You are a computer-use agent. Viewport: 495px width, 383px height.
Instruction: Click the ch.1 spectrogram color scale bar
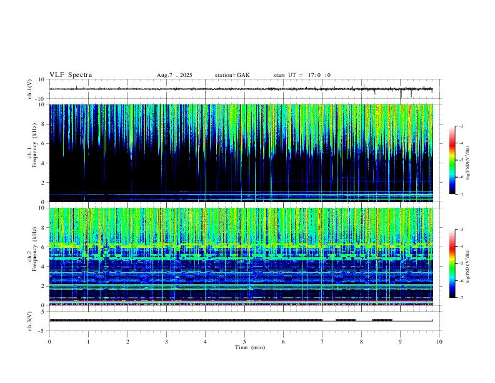point(452,160)
